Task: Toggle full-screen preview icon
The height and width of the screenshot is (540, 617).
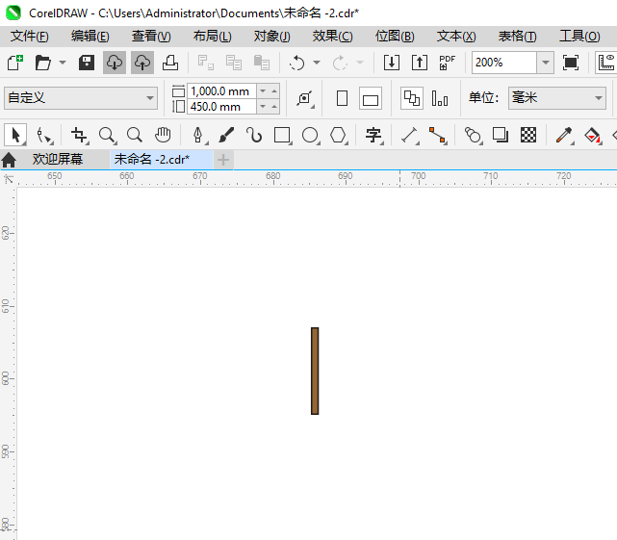Action: tap(571, 63)
